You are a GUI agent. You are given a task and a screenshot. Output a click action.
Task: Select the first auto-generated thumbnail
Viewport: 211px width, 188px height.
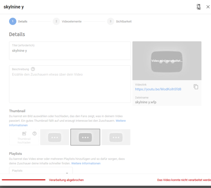[55, 137]
